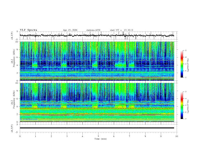This screenshot has width=199, height=153.
Task: Select the date text "Apr. 15, 2026"
Action: click(70, 30)
